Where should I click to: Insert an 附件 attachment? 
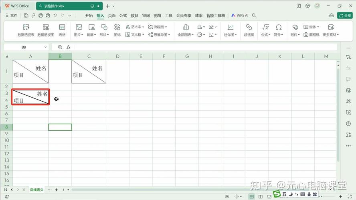click(x=295, y=30)
